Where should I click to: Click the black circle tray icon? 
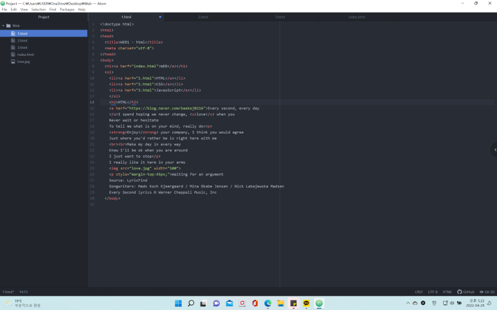(x=423, y=303)
